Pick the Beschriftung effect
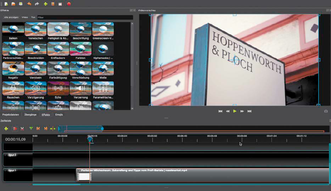 81,31
